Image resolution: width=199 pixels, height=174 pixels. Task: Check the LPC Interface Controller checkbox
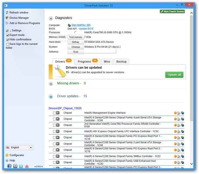click(x=54, y=131)
